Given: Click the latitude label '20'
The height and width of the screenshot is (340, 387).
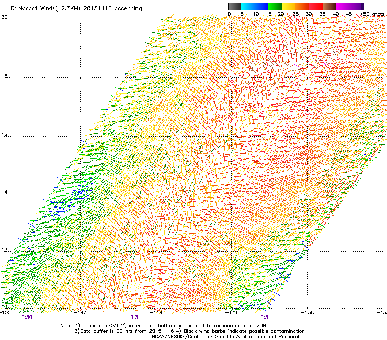Looking at the screenshot, I should (4, 17).
